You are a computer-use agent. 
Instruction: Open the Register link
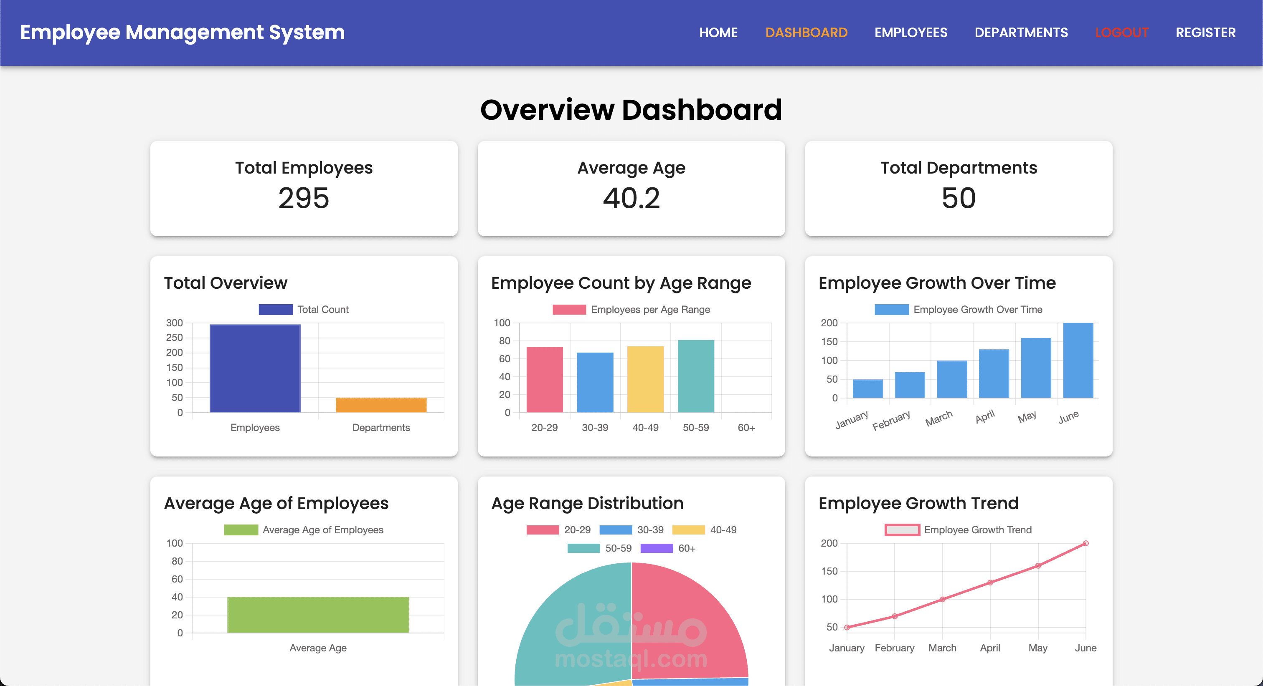[x=1205, y=33]
